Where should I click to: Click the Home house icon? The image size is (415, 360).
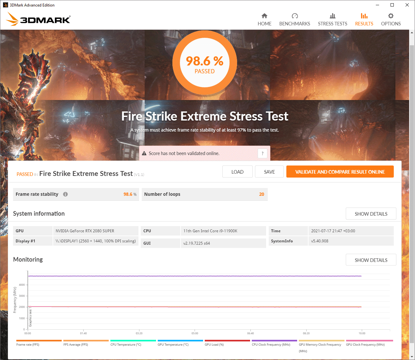pos(264,16)
